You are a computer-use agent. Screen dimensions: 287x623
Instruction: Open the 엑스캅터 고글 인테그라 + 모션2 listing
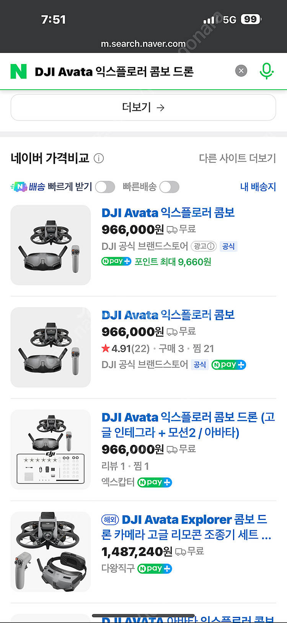coord(188,425)
